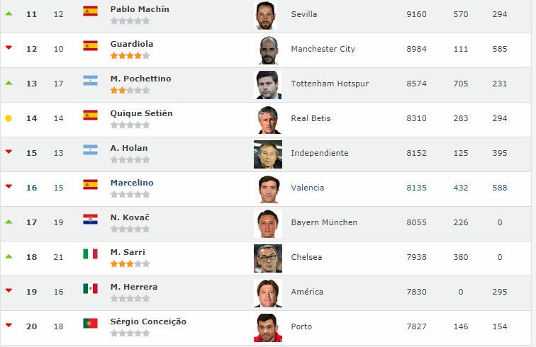This screenshot has height=347, width=536.
Task: Open Marcelino's coach profile link
Action: pos(132,183)
